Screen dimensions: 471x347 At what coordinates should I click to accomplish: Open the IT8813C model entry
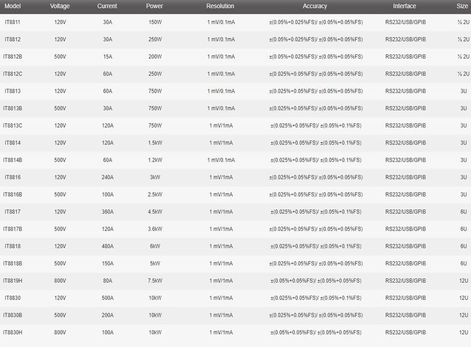[x=13, y=126]
